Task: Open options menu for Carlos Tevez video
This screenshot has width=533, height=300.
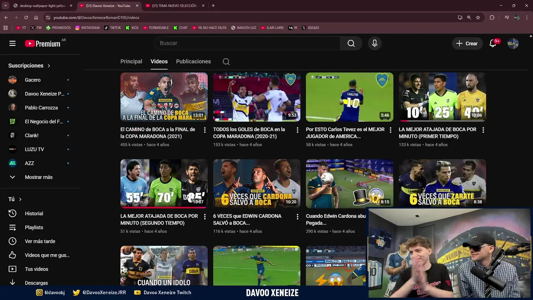Action: coord(390,130)
